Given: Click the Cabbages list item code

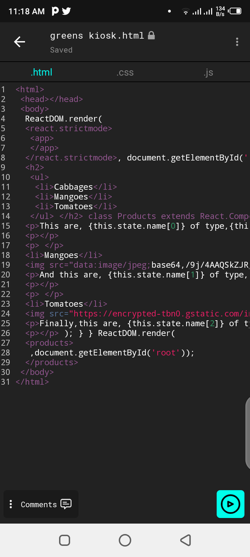Looking at the screenshot, I should 76,187.
